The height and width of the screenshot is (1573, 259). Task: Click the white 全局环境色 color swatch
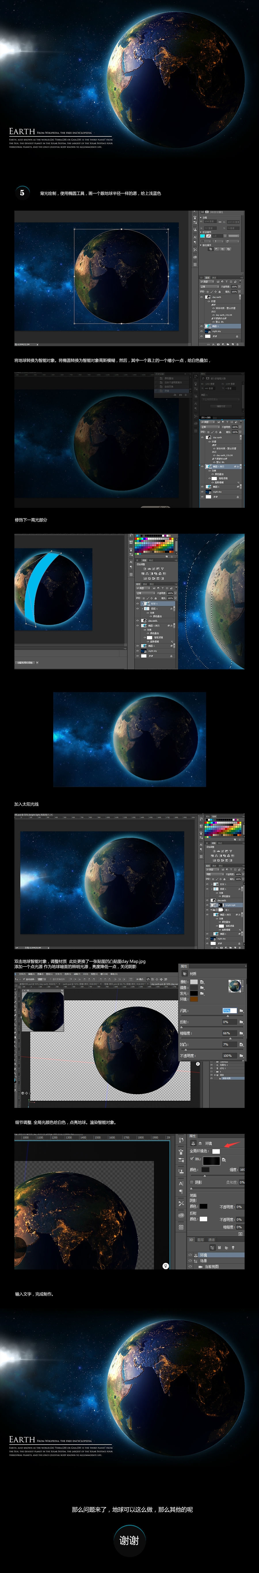tap(216, 1152)
